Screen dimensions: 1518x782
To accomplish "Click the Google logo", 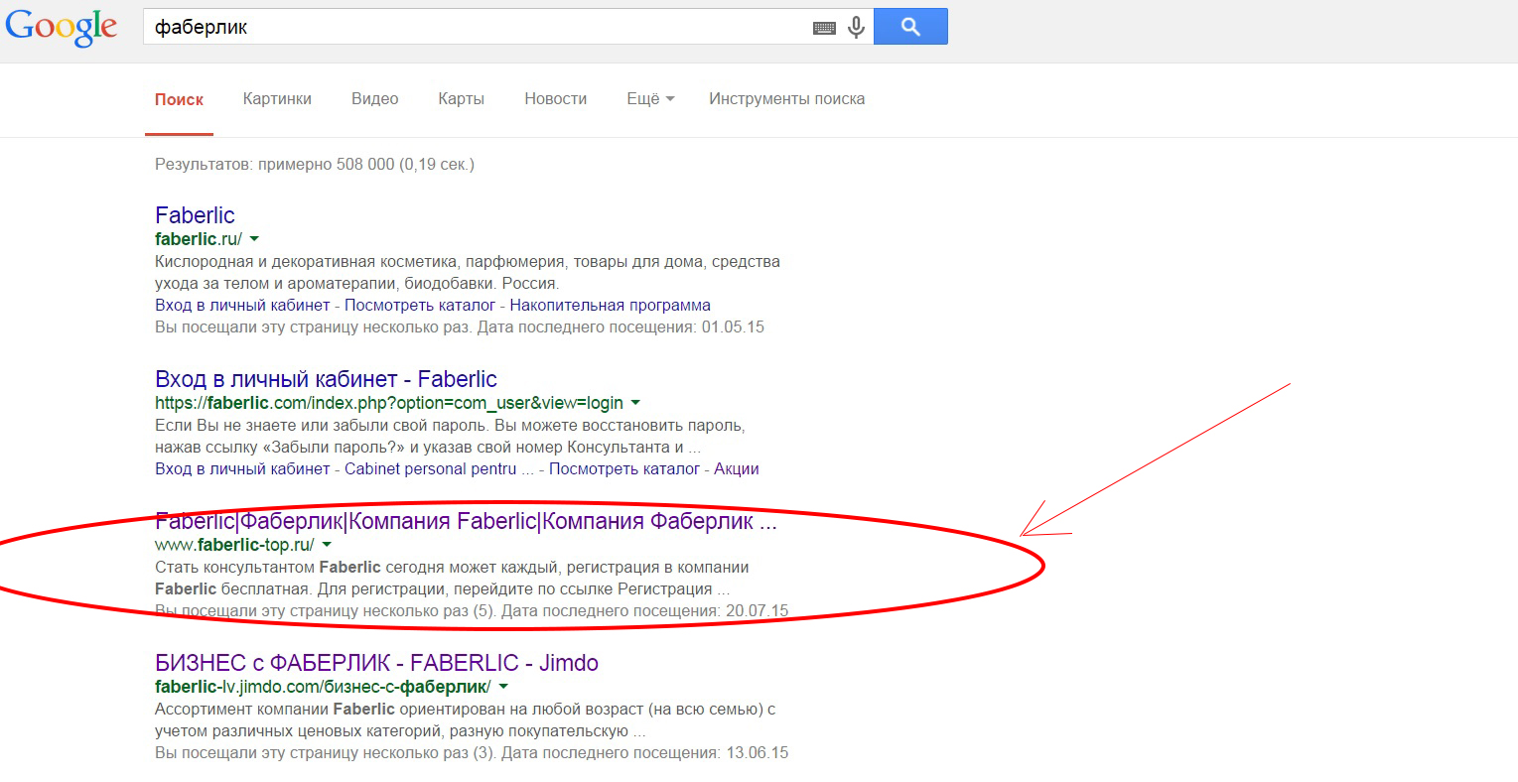I will [62, 27].
